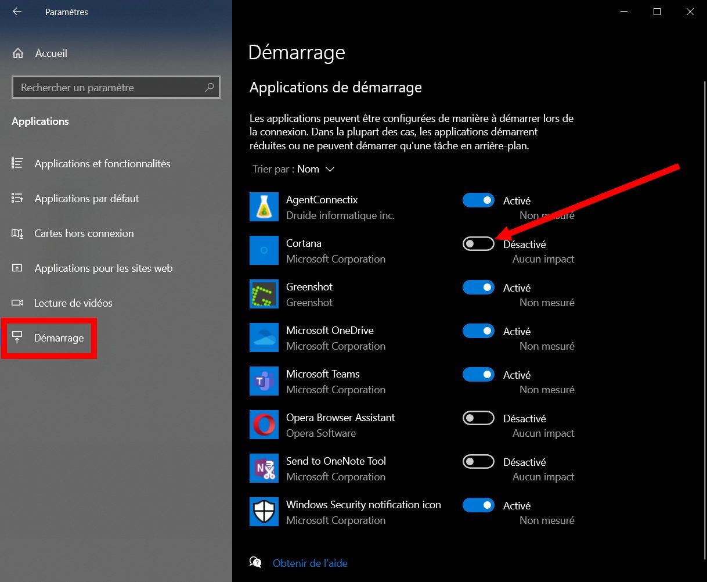Minimize the Paramètres window
Viewport: 707px width, 582px height.
tap(624, 12)
